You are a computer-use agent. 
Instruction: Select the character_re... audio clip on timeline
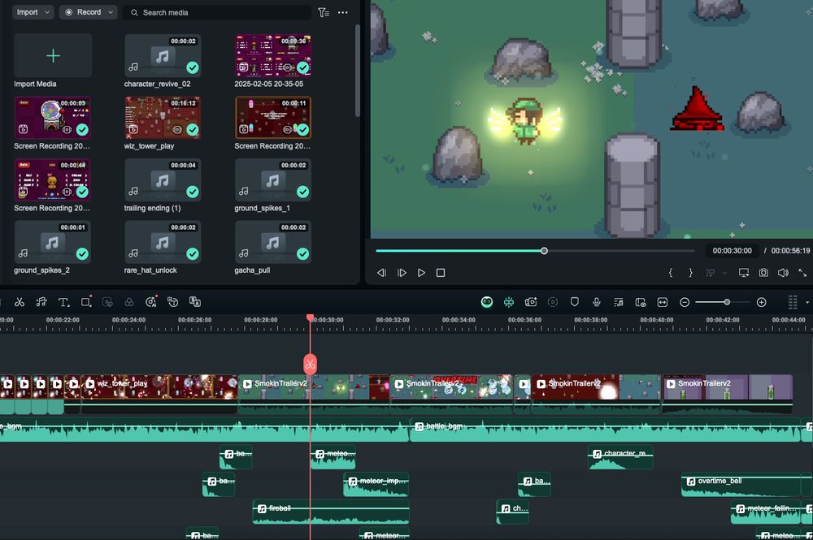pos(620,456)
